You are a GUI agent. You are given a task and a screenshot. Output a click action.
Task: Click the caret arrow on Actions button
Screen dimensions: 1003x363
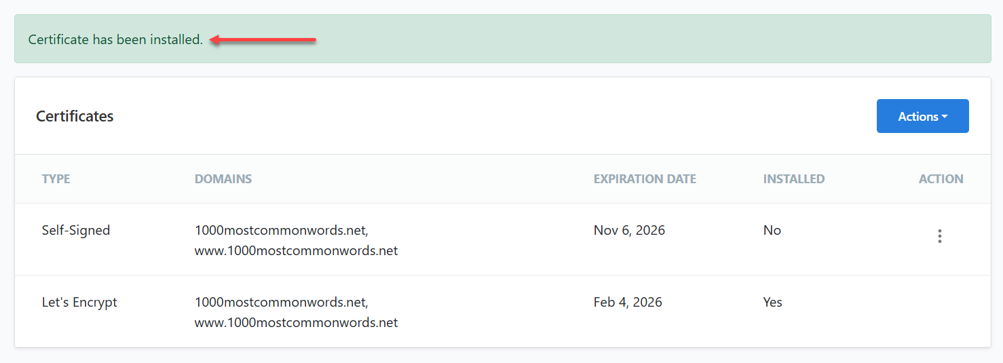click(945, 117)
